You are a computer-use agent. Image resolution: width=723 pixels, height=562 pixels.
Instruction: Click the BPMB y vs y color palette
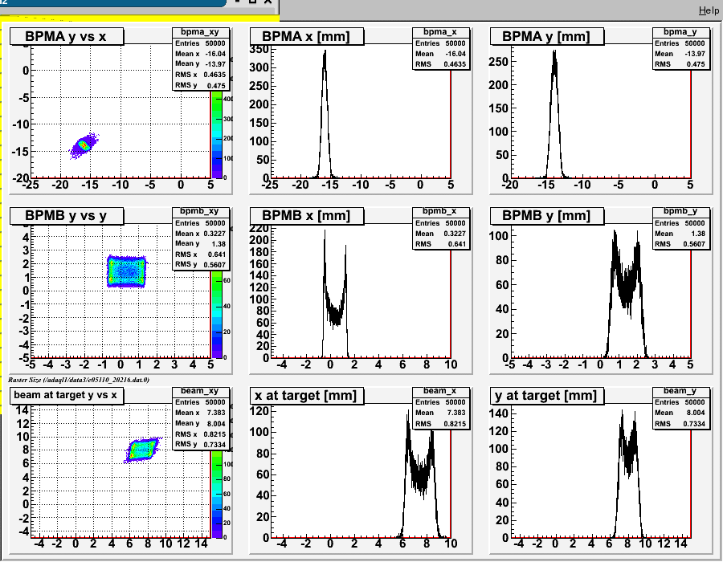(x=217, y=314)
